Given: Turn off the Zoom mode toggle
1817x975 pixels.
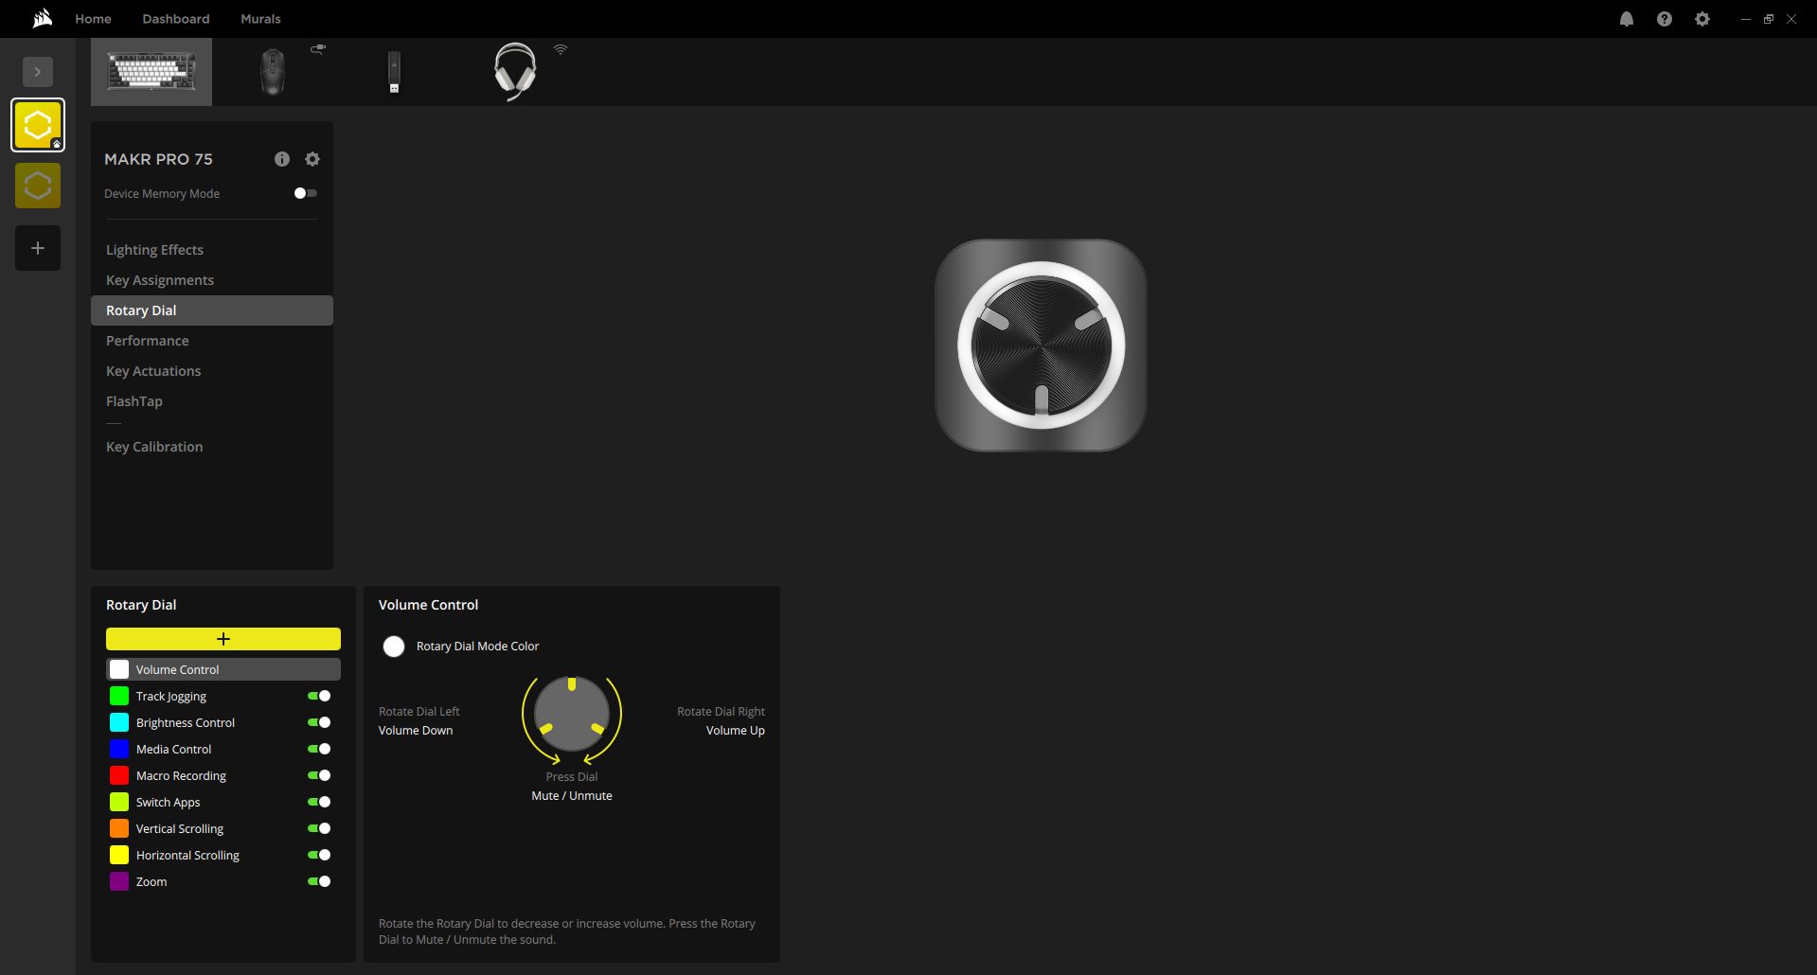Looking at the screenshot, I should point(319,881).
